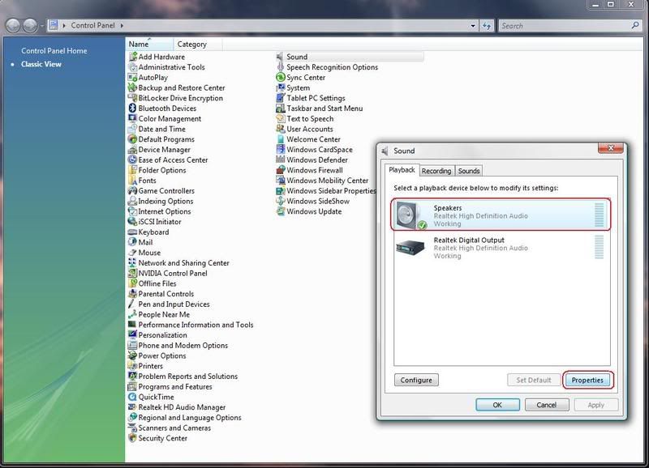Screen dimensions: 649x468
Task: Click the Realtek HD Audio Manager icon
Action: coord(132,407)
